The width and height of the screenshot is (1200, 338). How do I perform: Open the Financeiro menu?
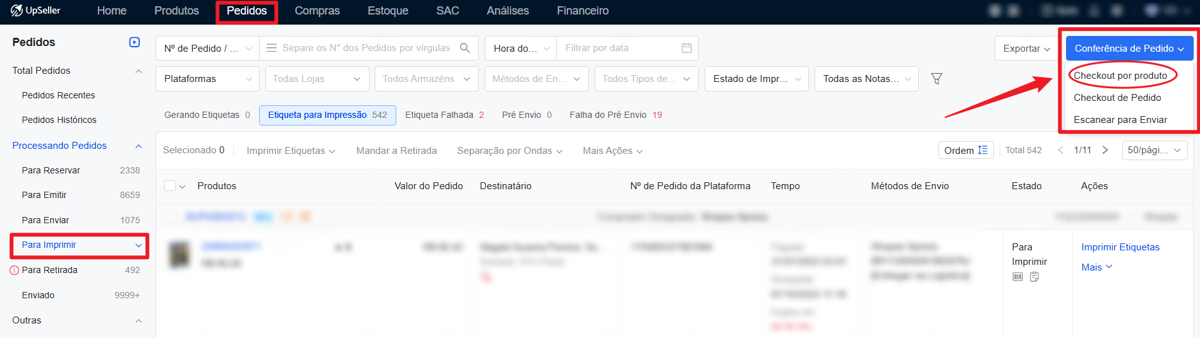583,11
